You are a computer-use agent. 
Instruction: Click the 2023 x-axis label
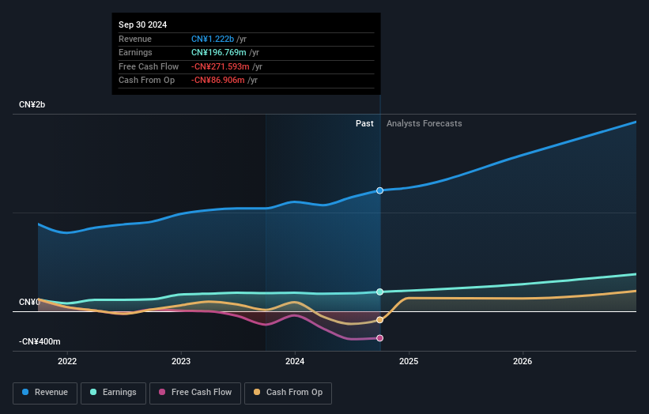click(181, 362)
